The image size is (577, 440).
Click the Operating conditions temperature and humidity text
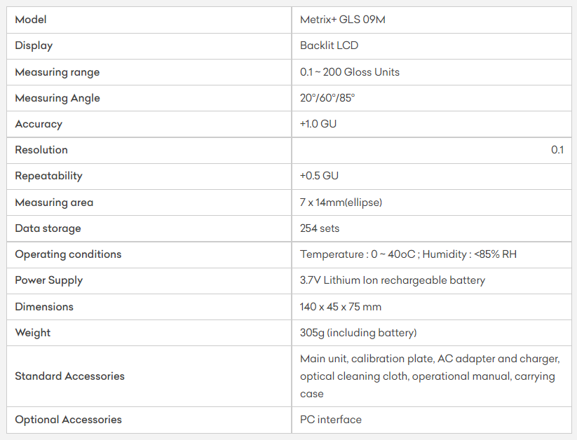[x=408, y=254]
